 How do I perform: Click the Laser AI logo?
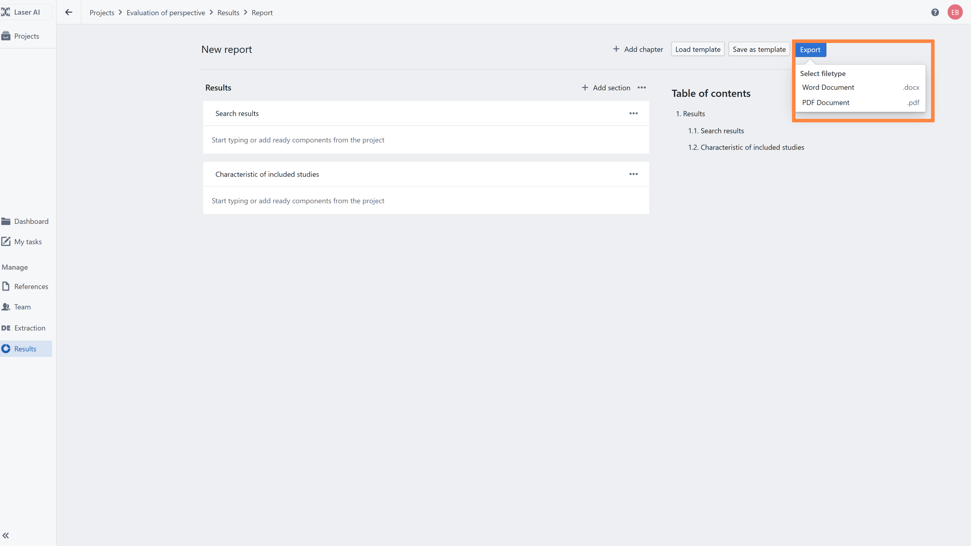21,12
